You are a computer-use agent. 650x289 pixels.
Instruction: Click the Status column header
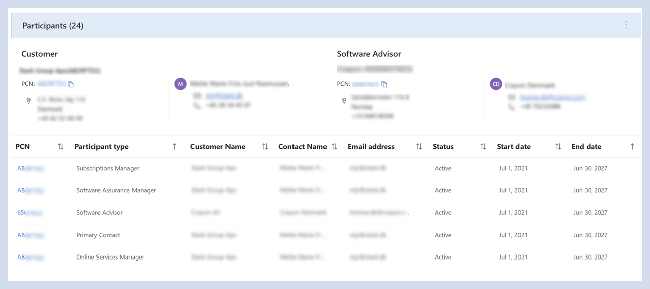(x=443, y=147)
